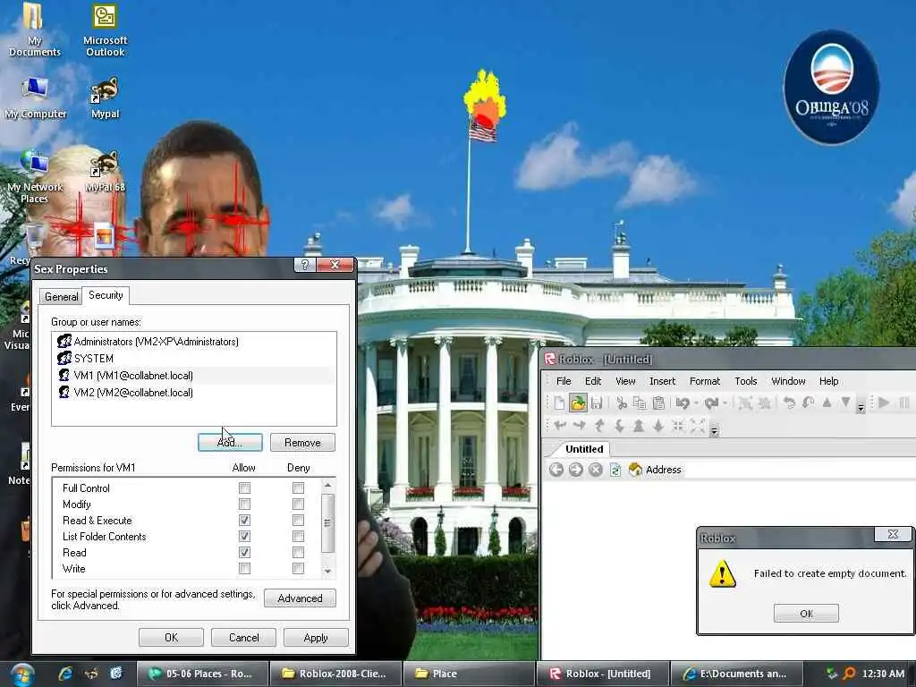Click the Advanced button

[x=300, y=598]
